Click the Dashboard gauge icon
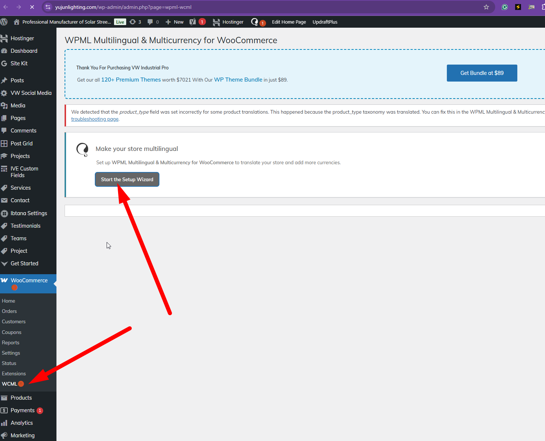Viewport: 545px width, 441px height. pos(4,51)
